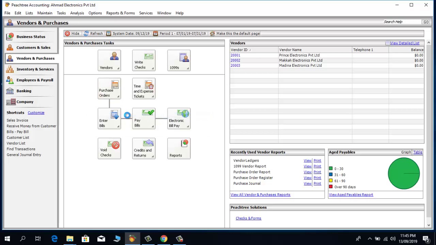The width and height of the screenshot is (436, 245).
Task: Open Enter Bills task icon
Action: point(109,118)
